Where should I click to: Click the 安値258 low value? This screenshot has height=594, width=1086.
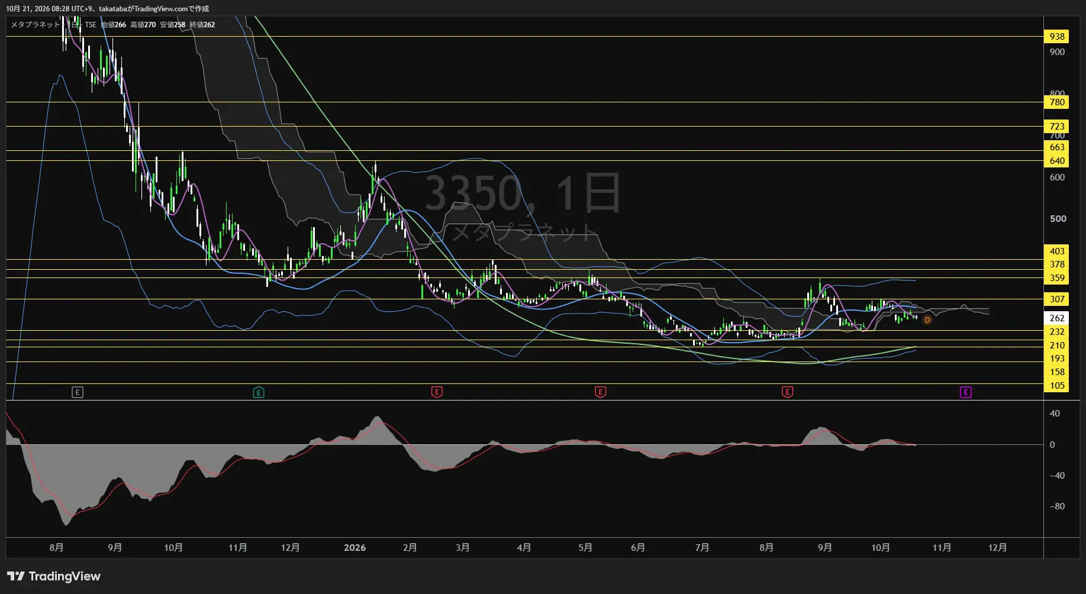pos(172,24)
